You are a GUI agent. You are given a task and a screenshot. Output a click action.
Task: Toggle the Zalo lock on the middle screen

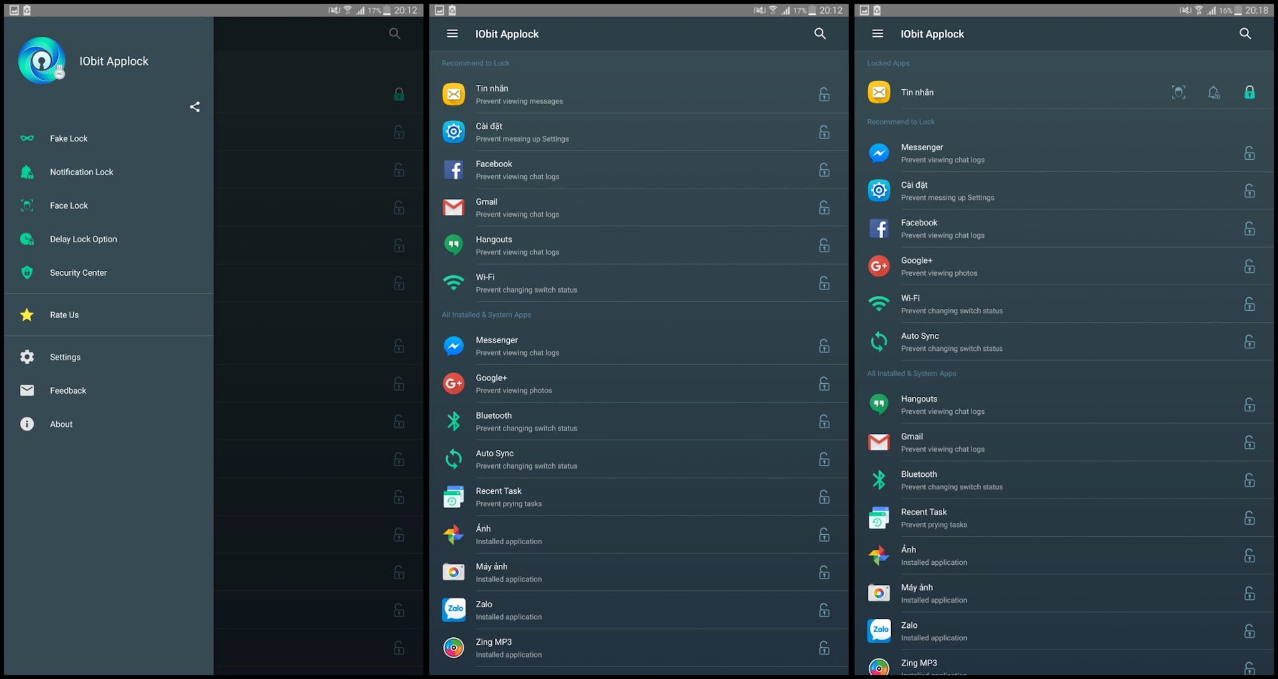(x=824, y=610)
